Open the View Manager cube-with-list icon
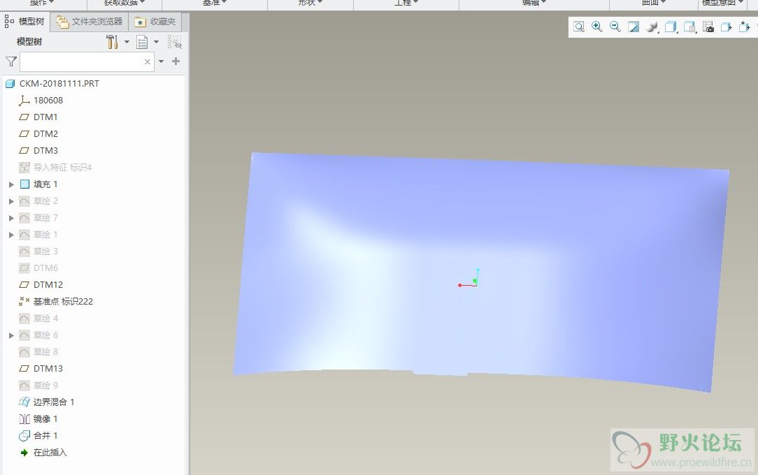This screenshot has height=475, width=758. (690, 27)
